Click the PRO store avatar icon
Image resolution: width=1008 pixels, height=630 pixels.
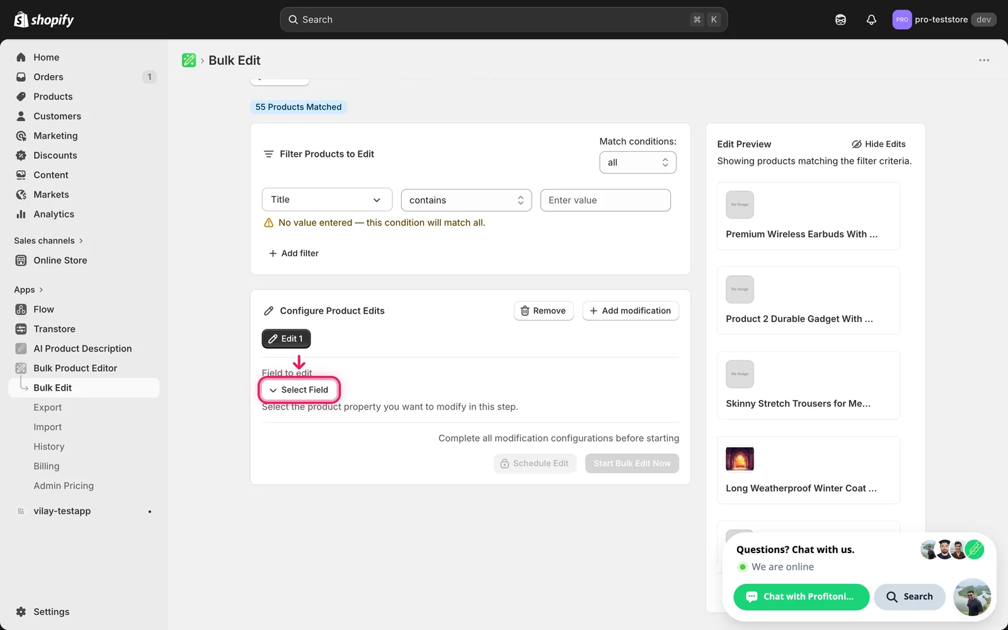point(902,20)
